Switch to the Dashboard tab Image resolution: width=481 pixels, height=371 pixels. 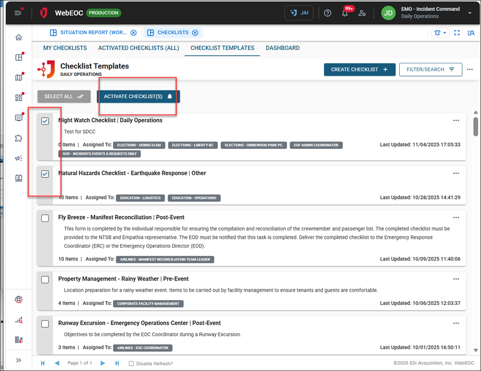(283, 48)
